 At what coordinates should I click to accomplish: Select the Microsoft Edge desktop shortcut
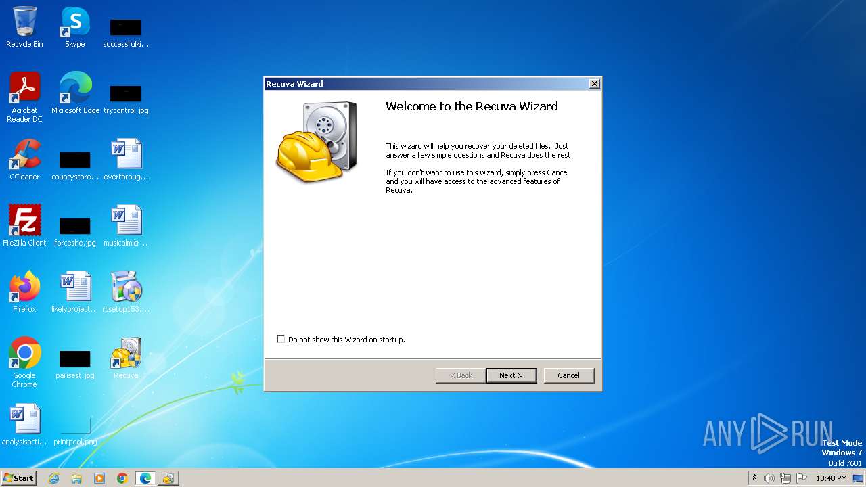tap(75, 93)
